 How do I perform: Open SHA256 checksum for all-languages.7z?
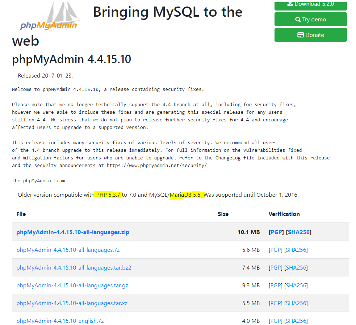coord(296,250)
